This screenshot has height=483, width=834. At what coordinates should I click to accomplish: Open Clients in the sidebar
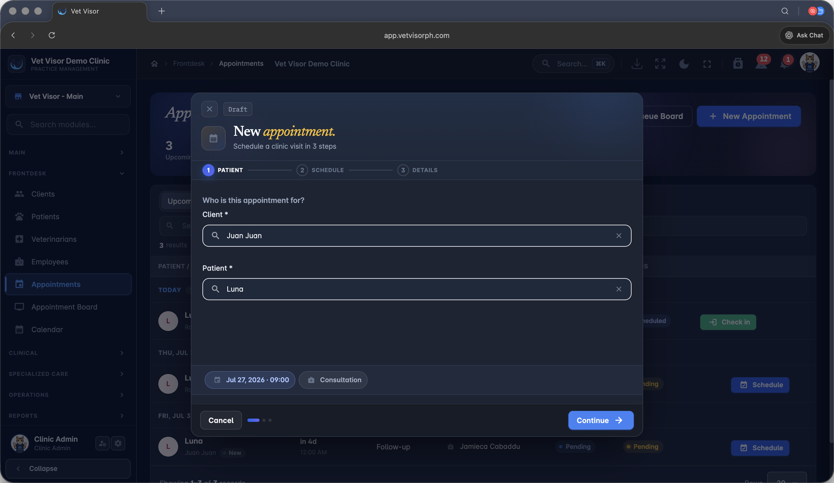(68, 194)
